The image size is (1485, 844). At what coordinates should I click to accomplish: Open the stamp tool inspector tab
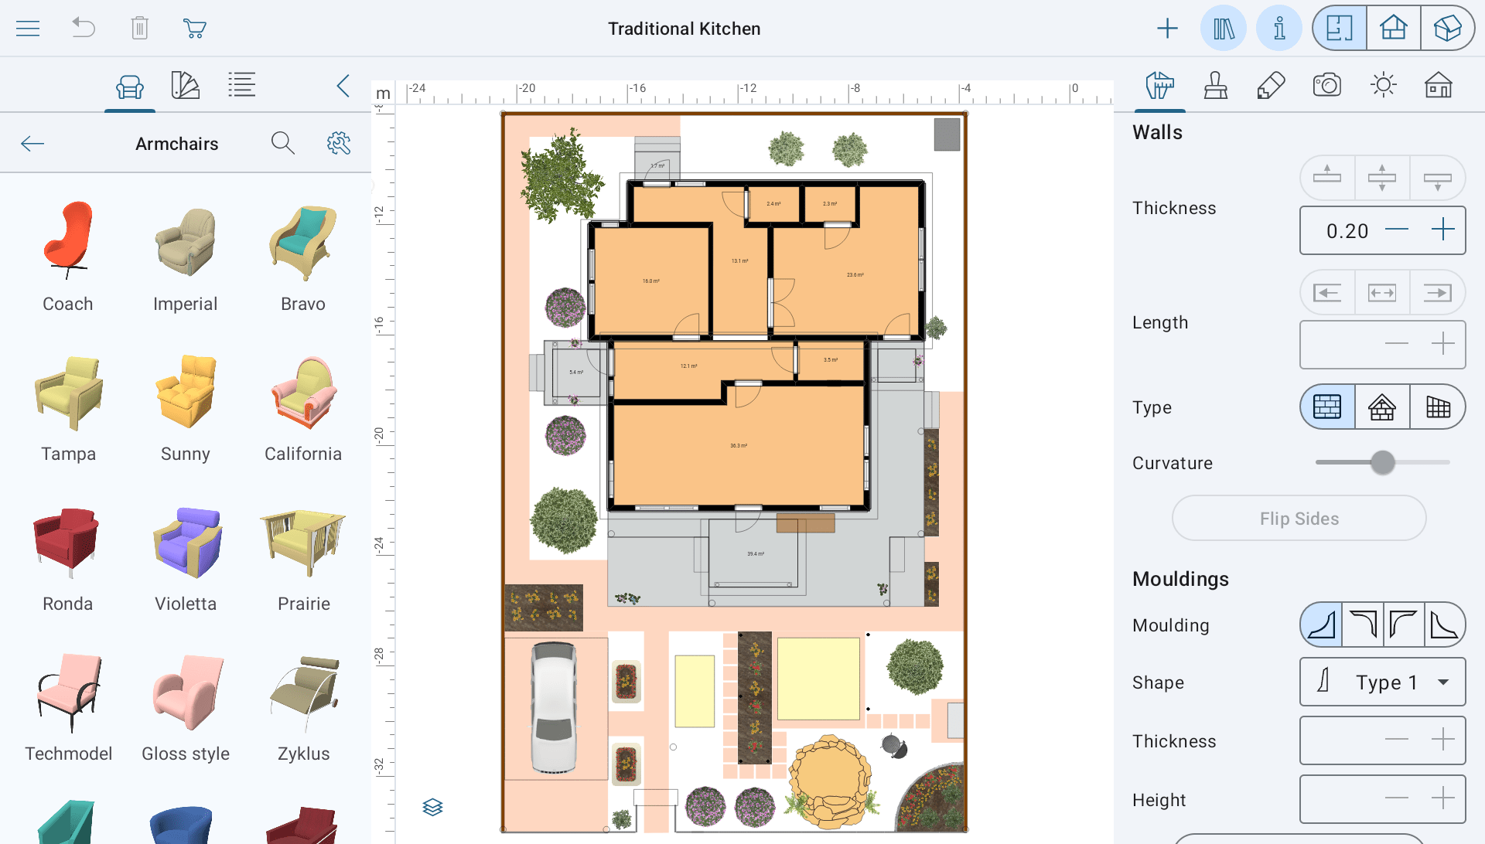pos(1216,85)
